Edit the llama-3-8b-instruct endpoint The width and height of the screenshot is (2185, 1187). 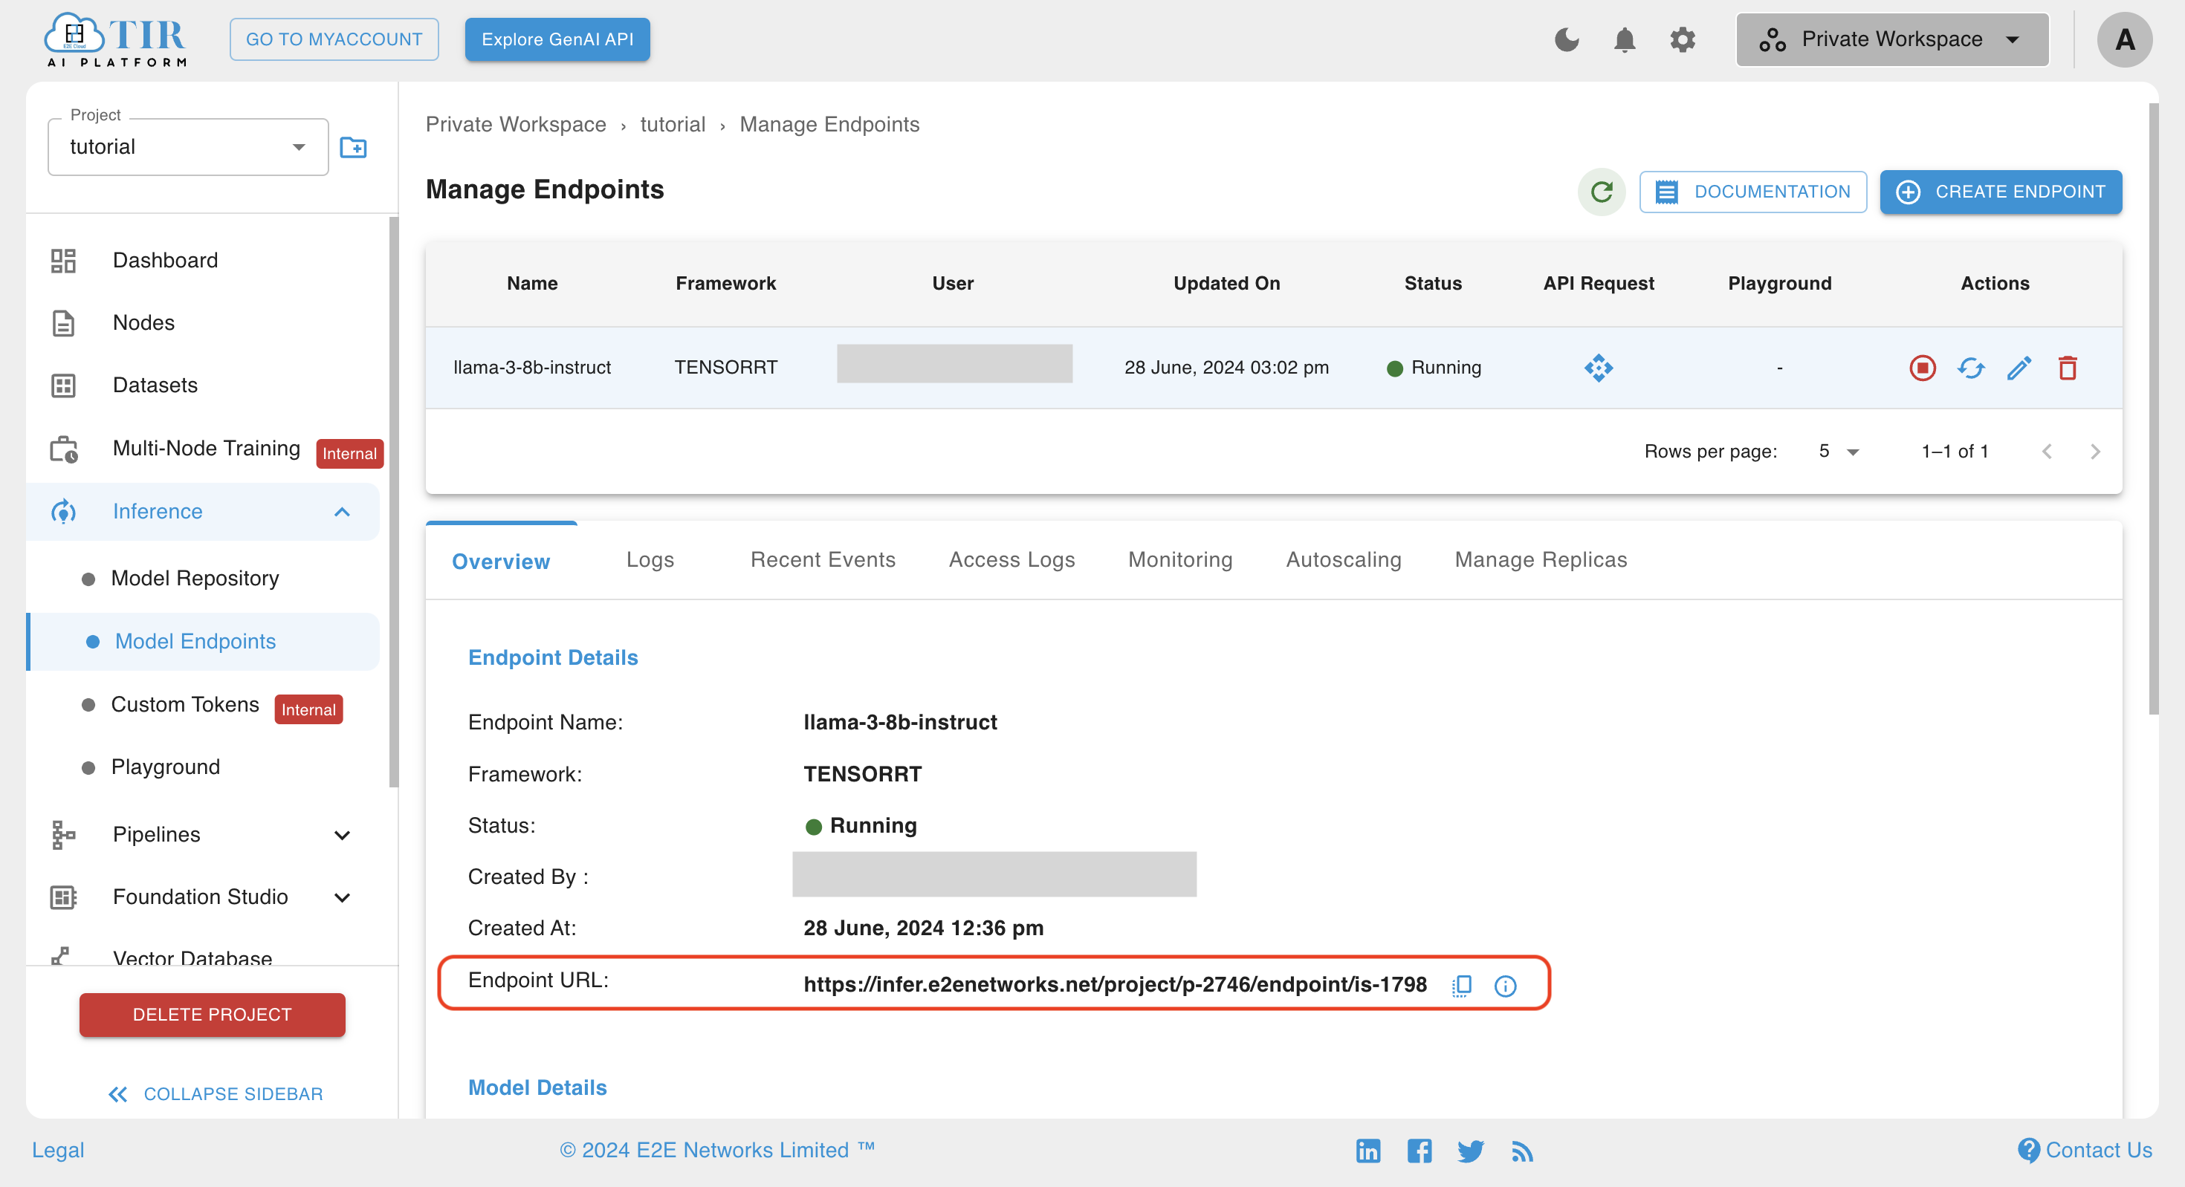pos(2019,368)
